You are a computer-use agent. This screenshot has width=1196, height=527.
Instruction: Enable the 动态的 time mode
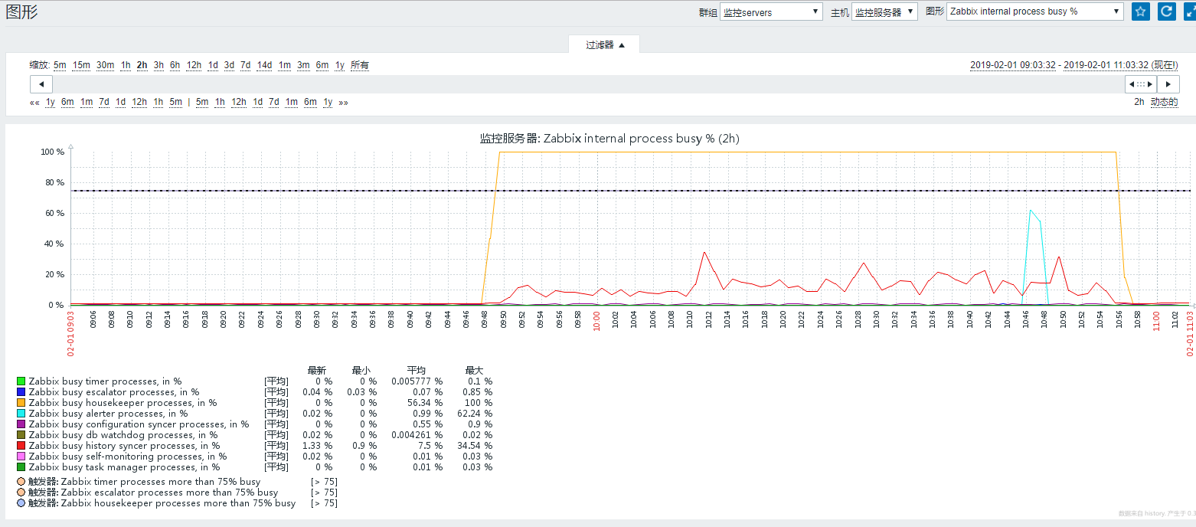click(x=1165, y=102)
